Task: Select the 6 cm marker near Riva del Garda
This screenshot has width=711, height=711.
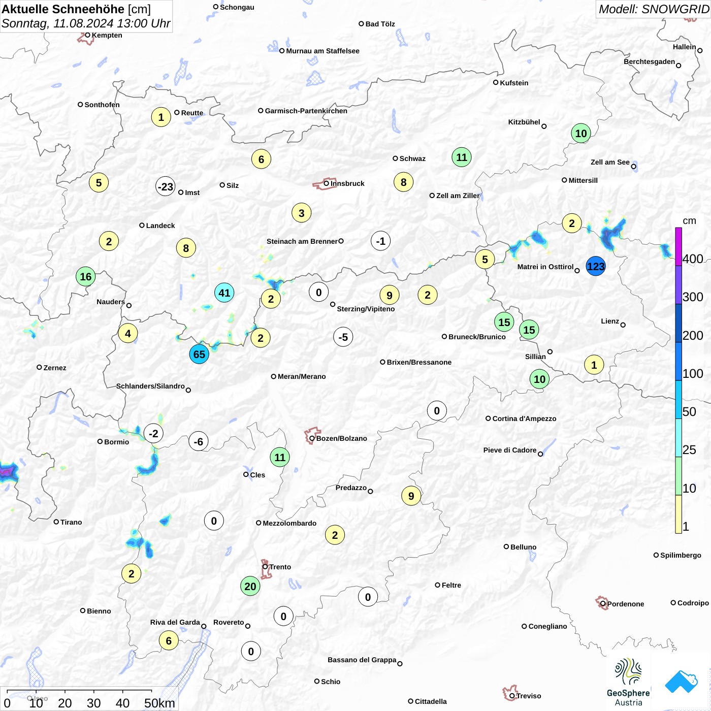Action: point(169,640)
